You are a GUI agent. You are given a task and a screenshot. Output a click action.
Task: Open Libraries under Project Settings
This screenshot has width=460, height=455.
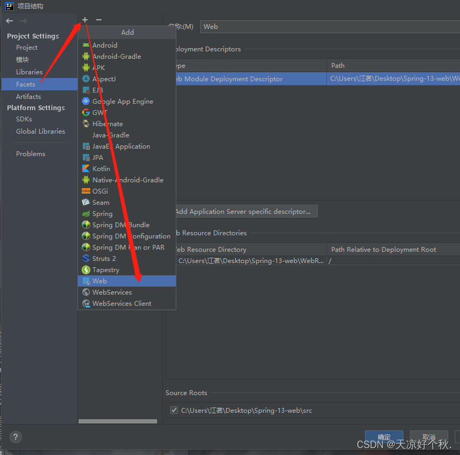pyautogui.click(x=29, y=72)
